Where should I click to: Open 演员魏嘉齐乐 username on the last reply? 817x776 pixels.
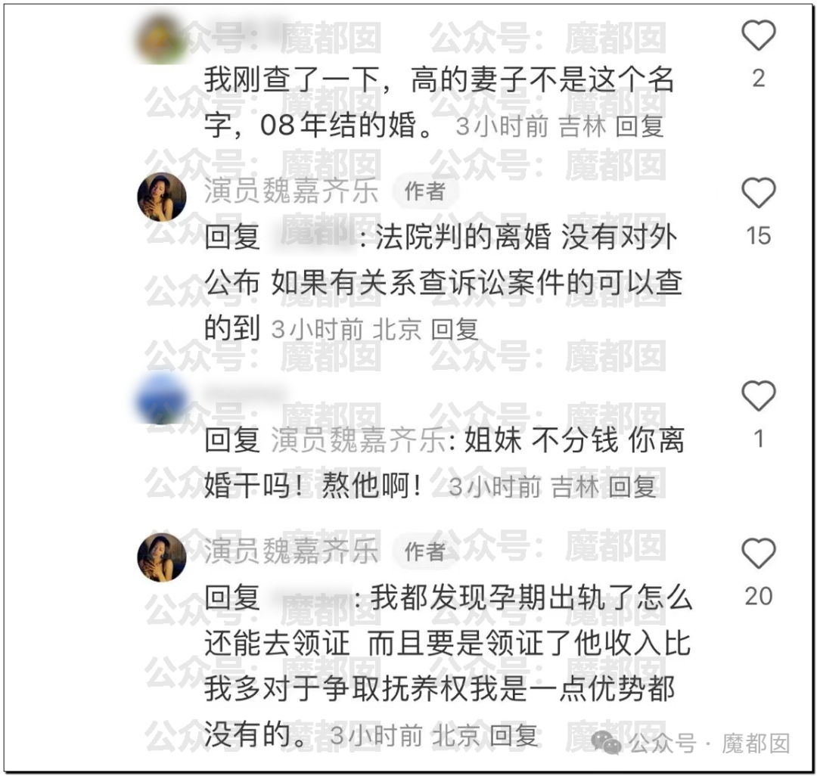290,551
